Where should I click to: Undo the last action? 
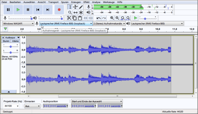pos(98,18)
